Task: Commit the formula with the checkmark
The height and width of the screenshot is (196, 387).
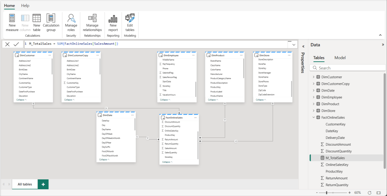Action: pos(16,44)
